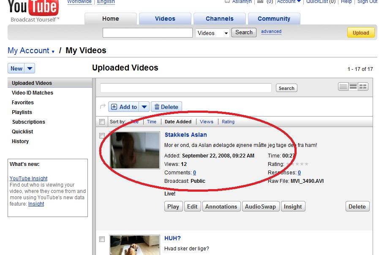This screenshot has width=387, height=255.
Task: Click the Stakkels Aslan star rating
Action: 297,164
